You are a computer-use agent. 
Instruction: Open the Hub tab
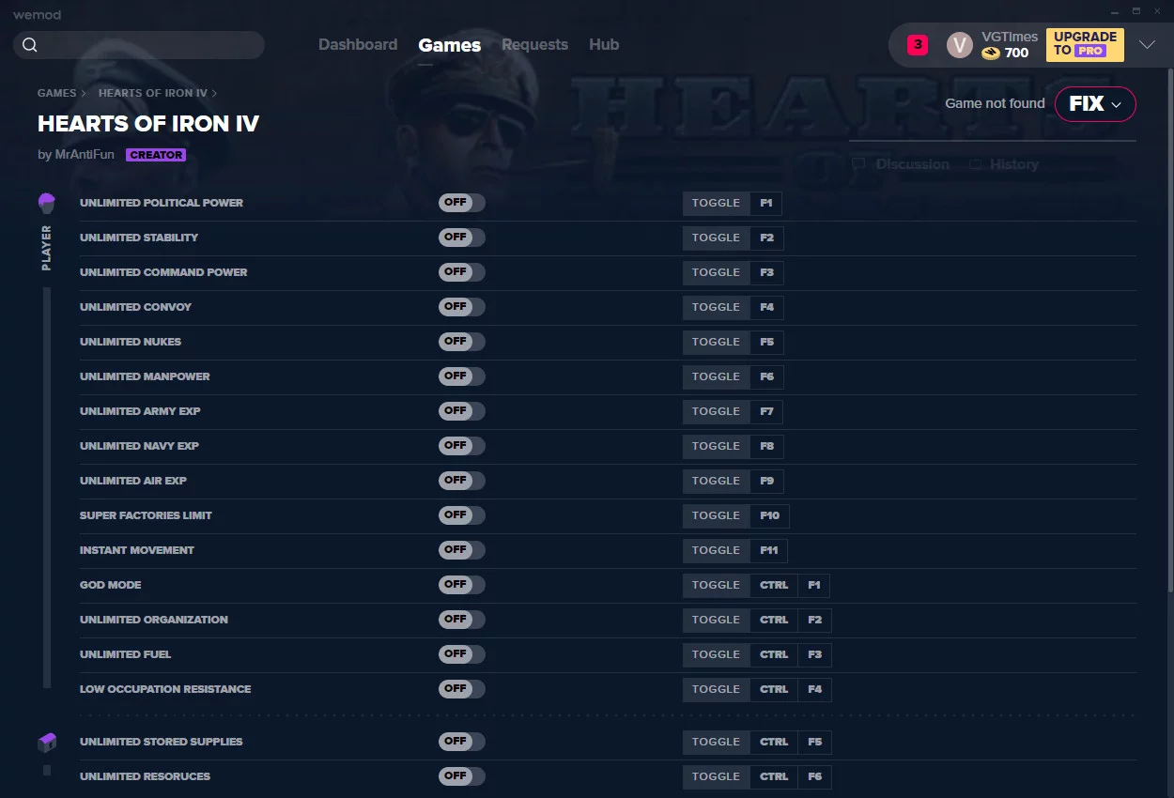pyautogui.click(x=604, y=44)
